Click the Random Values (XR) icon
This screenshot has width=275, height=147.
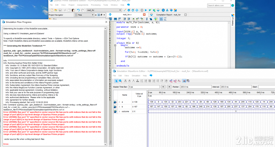(166, 81)
